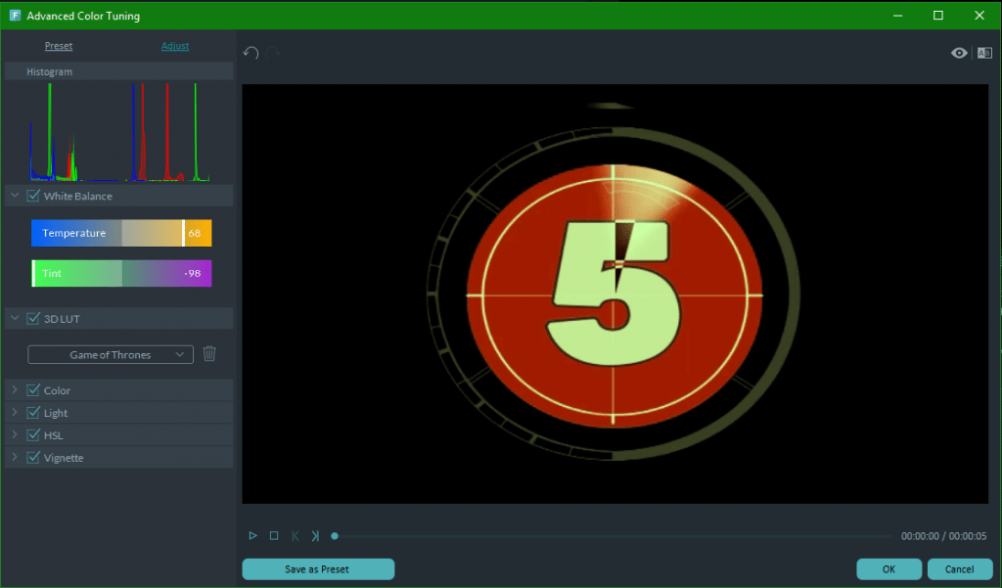Disable the Light checkbox
1002x588 pixels.
point(33,412)
